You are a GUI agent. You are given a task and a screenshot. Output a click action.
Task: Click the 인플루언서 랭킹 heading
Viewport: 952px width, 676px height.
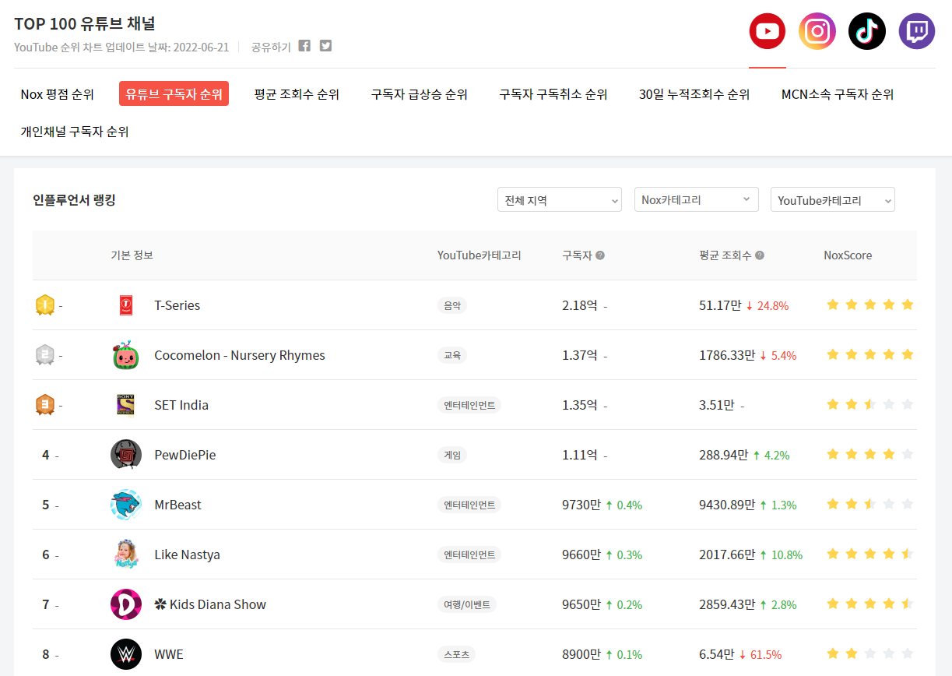(74, 200)
